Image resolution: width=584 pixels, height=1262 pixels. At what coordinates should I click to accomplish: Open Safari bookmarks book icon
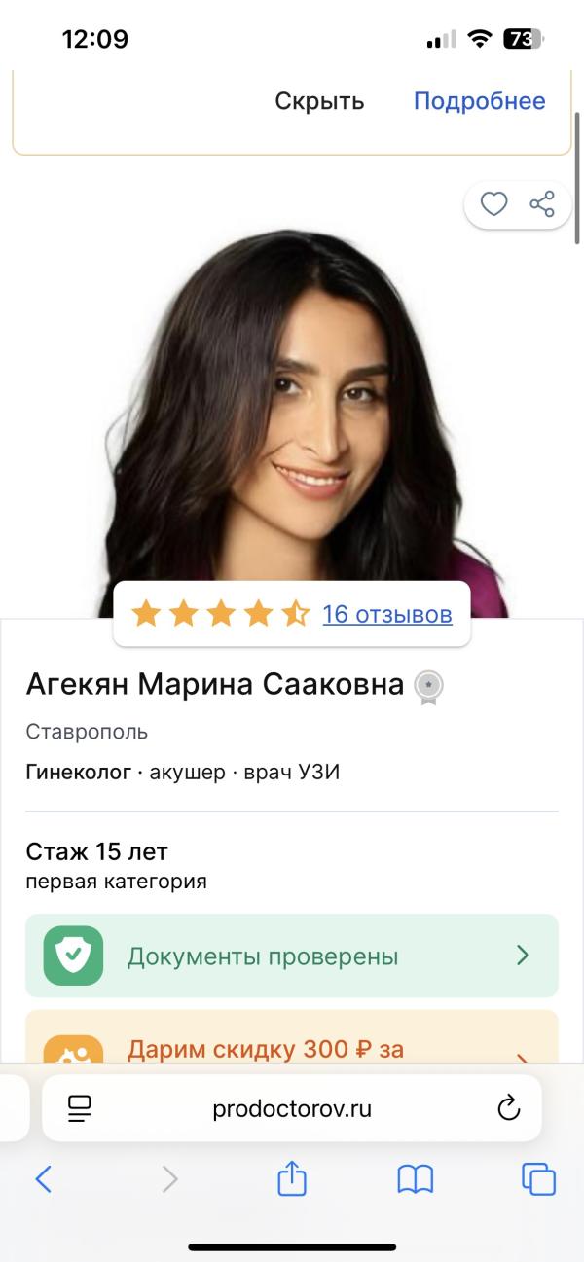(x=416, y=1179)
